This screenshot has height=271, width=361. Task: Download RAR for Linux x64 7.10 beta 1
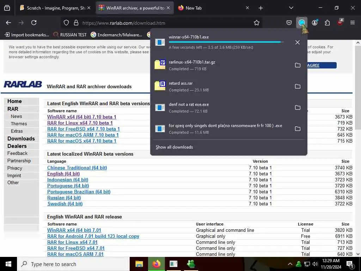[80, 123]
